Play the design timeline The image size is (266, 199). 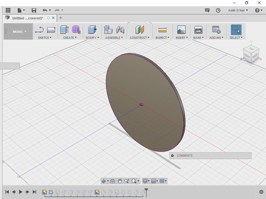pyautogui.click(x=21, y=192)
